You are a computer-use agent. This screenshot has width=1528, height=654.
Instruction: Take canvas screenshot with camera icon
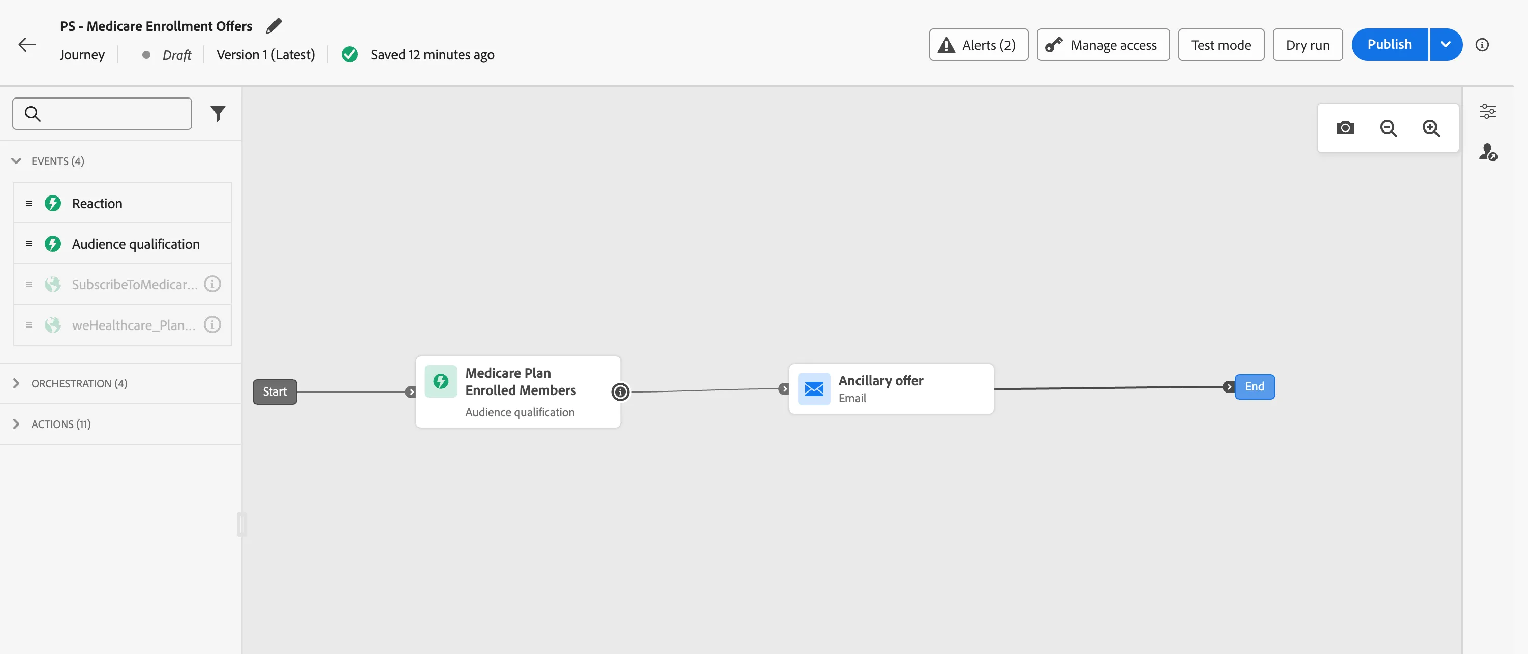click(1344, 128)
